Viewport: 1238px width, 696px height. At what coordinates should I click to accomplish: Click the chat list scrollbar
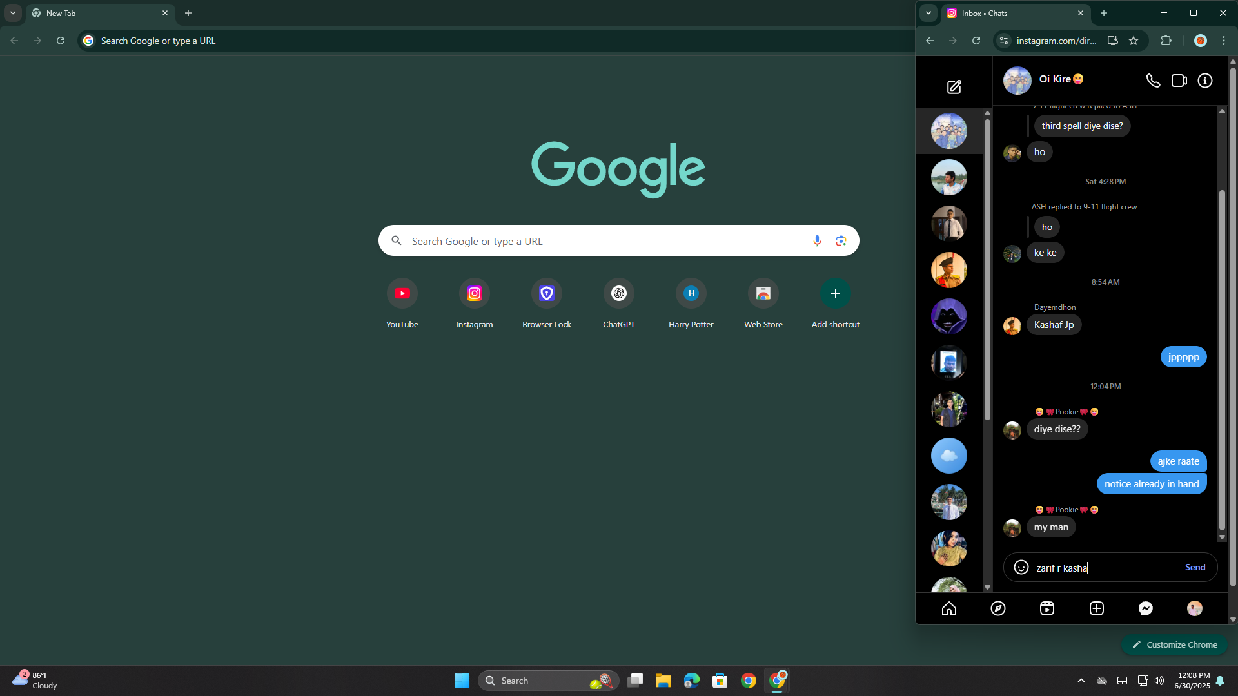coord(987,271)
